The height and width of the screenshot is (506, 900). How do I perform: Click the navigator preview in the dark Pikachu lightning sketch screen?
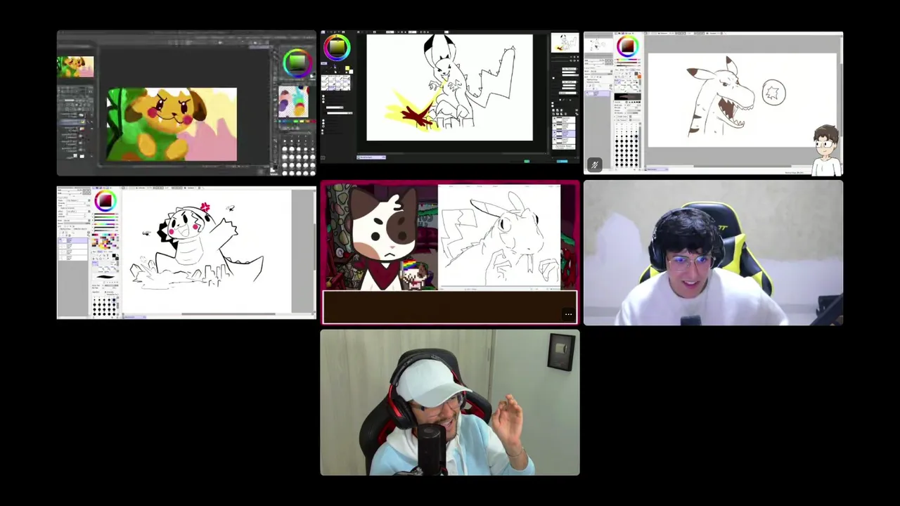click(x=565, y=42)
